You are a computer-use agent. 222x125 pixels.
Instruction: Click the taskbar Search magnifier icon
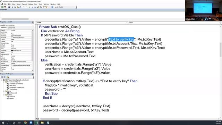coord(8,123)
